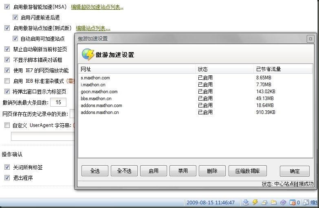
Task: Click the lightning acceleration icon in status bar
Action: (x=255, y=202)
